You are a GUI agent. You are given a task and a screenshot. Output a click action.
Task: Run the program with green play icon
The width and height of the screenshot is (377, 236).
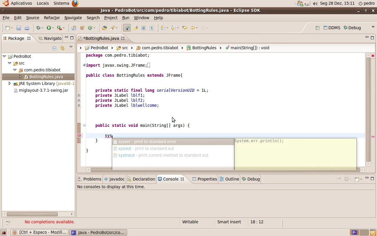49,28
